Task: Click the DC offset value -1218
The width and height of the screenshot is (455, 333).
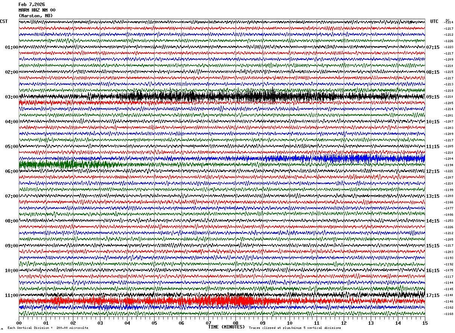Action: (x=449, y=91)
